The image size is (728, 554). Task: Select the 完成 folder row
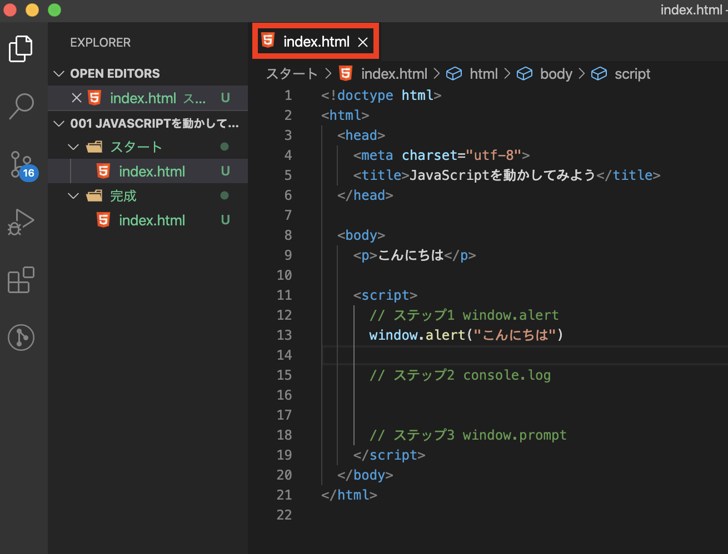coord(148,196)
